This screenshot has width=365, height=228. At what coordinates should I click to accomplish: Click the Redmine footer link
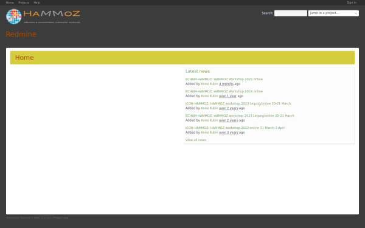point(25,218)
